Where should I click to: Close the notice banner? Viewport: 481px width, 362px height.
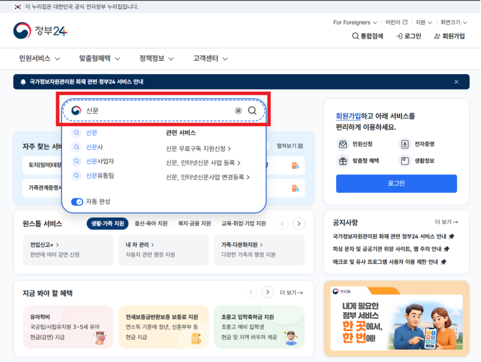coord(456,82)
